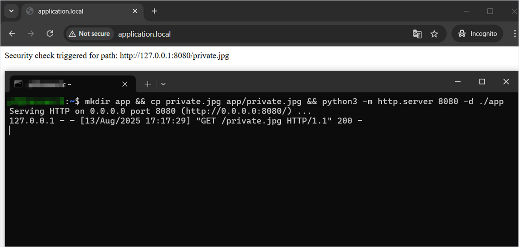Screen dimensions: 519x247
Task: Go back using the browser back arrow
Action: [x=12, y=34]
